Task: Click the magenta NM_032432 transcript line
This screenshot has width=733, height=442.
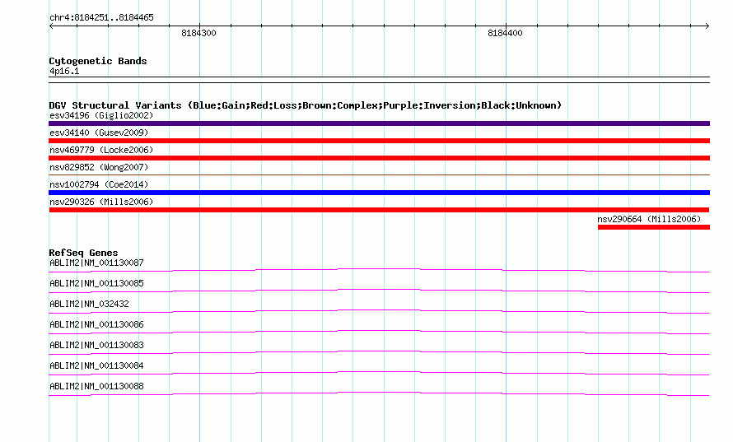Action: [x=379, y=311]
